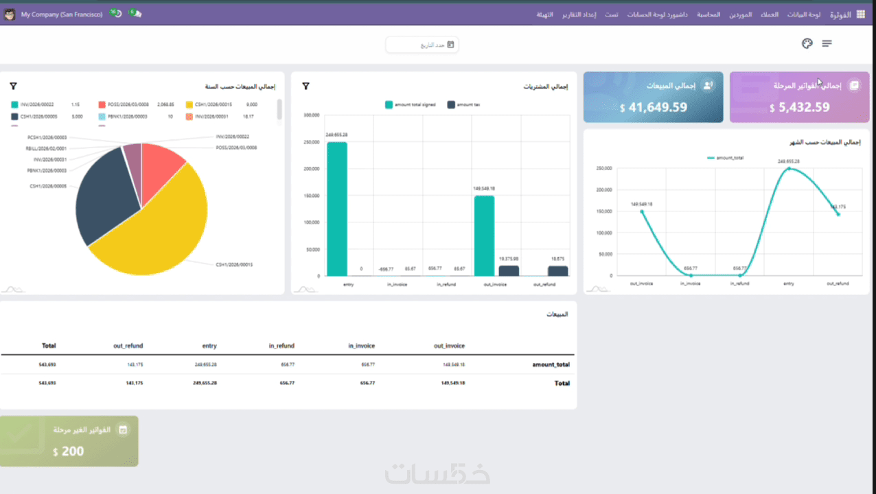The height and width of the screenshot is (494, 876).
Task: Click yellow CSH1/2026/00015 legend swatch
Action: (189, 105)
